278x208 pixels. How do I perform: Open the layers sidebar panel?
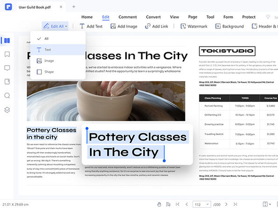[7, 110]
